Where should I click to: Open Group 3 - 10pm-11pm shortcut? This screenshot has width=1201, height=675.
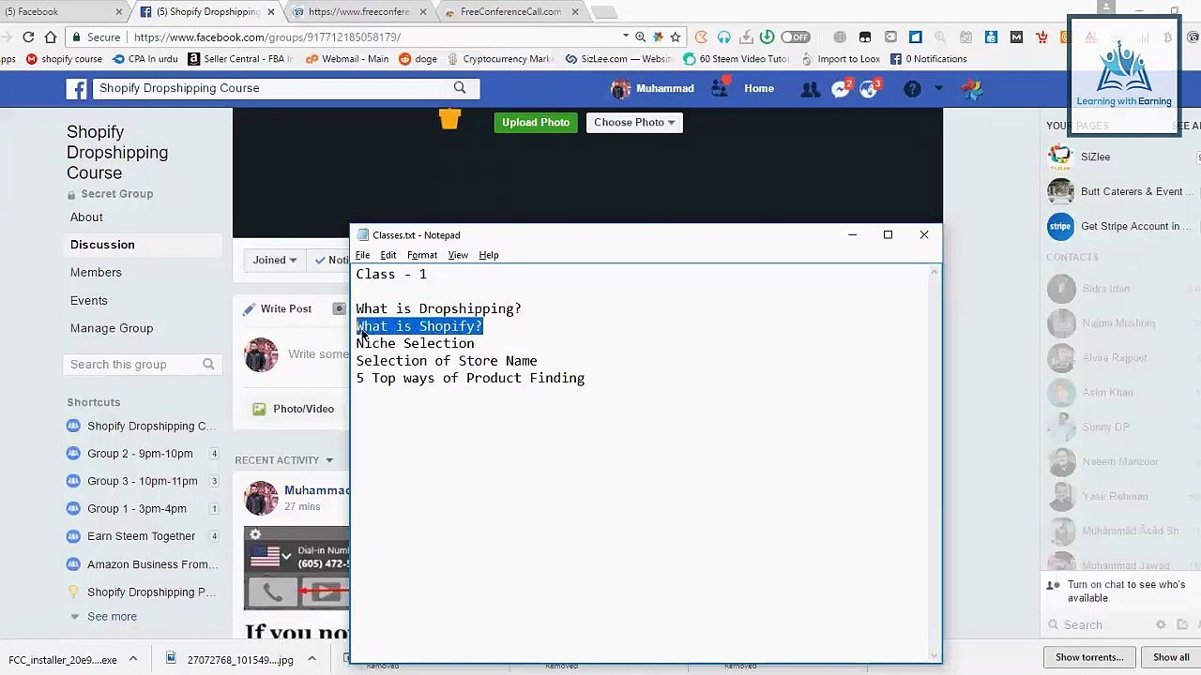tap(143, 481)
